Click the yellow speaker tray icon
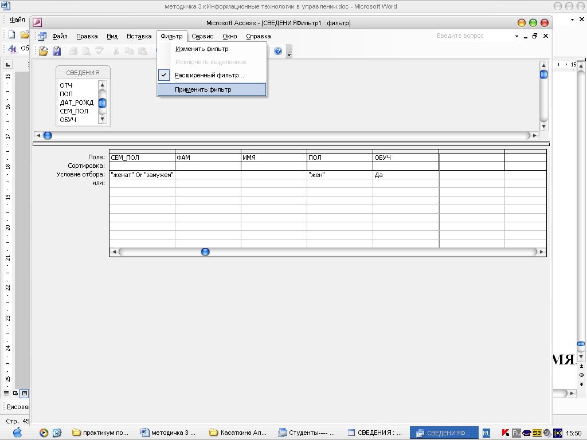Viewport: 587px width, 440px height. point(557,433)
